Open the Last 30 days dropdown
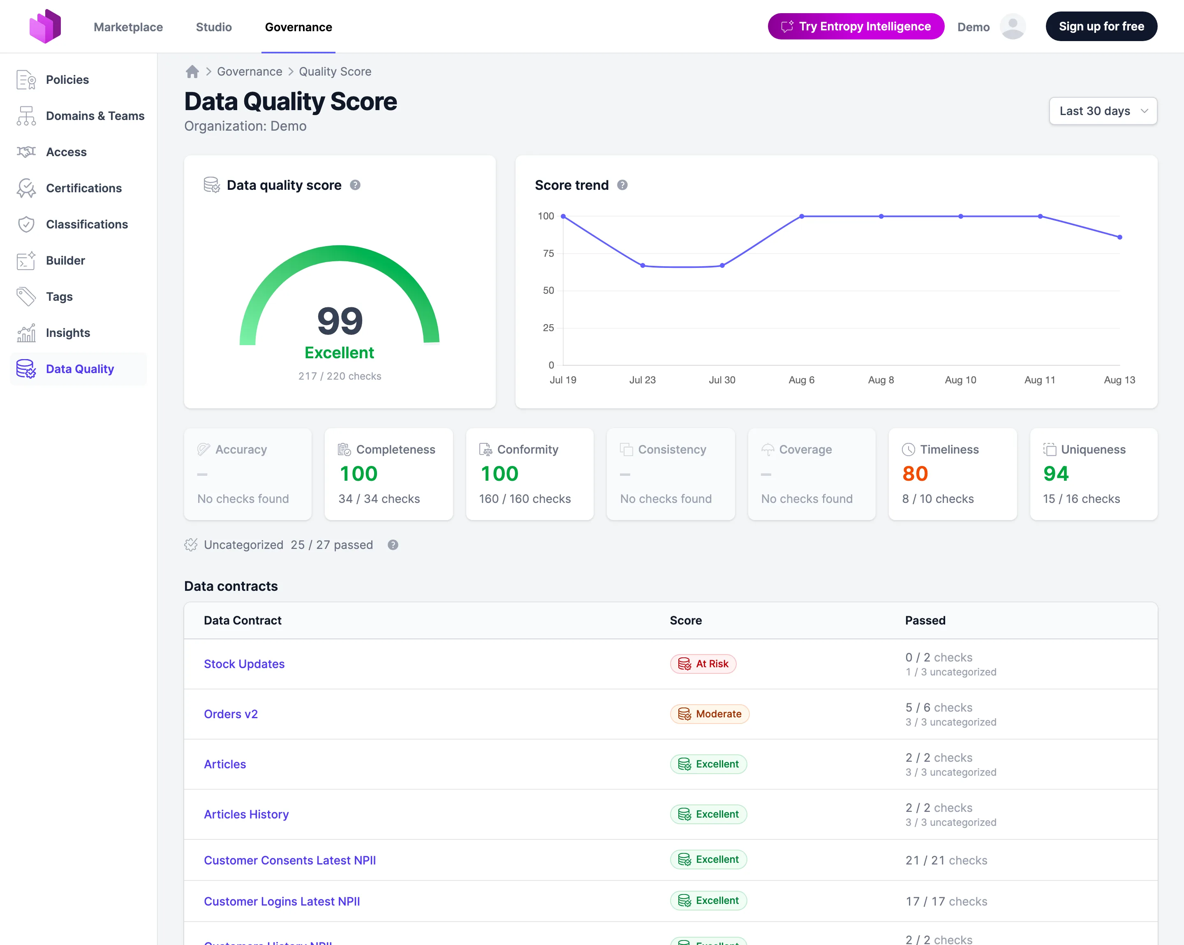1184x945 pixels. pos(1103,111)
